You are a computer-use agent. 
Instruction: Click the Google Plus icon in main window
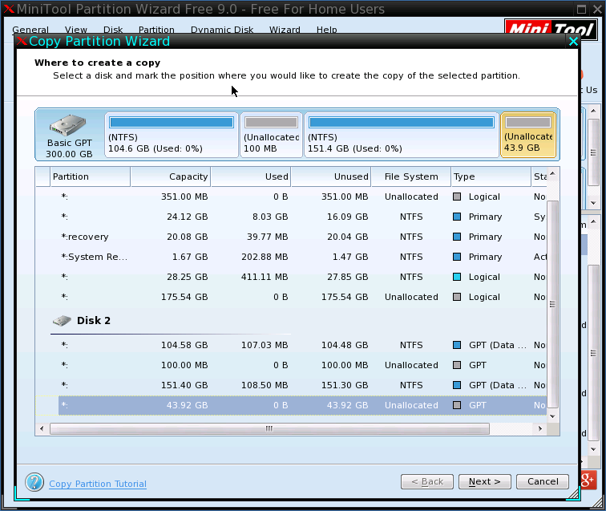pos(588,480)
